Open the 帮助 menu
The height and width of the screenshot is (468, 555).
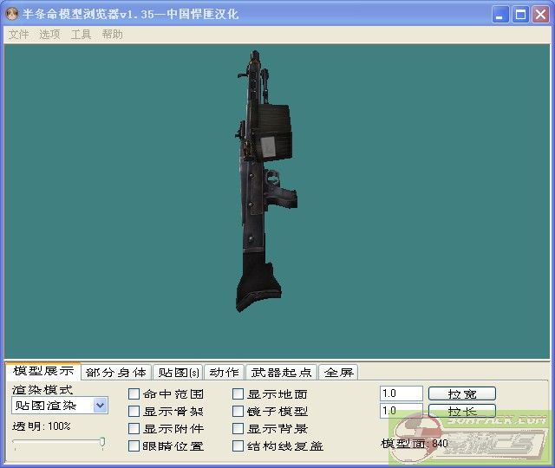pos(112,35)
